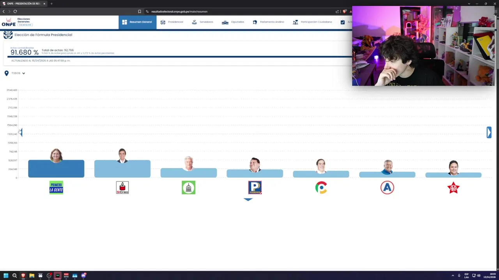Show next candidates with the right chart arrow

click(x=489, y=133)
